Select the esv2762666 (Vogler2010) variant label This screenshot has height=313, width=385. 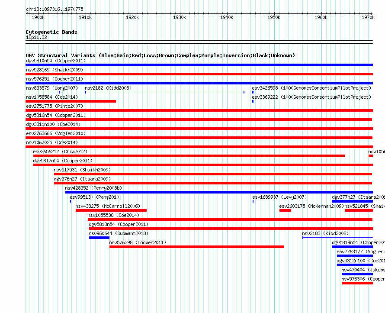pos(56,133)
